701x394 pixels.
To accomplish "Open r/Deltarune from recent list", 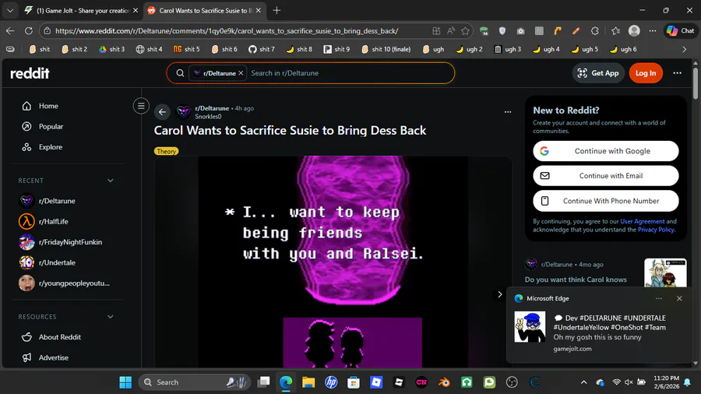I will pos(57,201).
